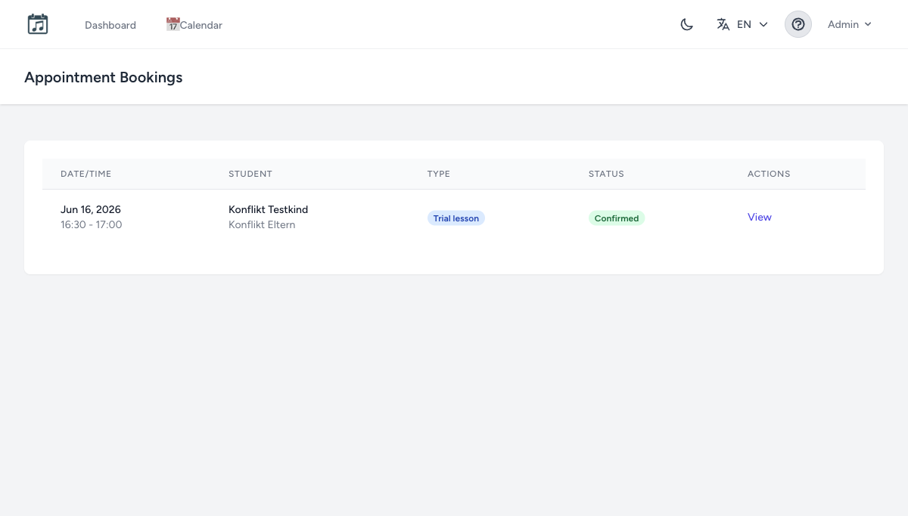Click the 16:30 - 17:00 time text

tap(92, 225)
